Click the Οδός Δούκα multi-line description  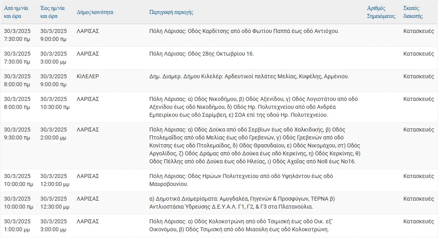click(255, 145)
